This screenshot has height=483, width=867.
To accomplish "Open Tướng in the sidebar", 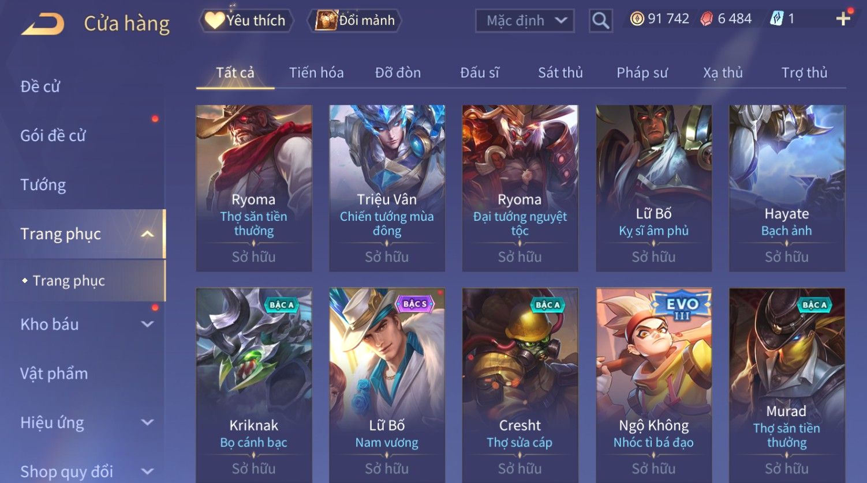I will [x=43, y=184].
